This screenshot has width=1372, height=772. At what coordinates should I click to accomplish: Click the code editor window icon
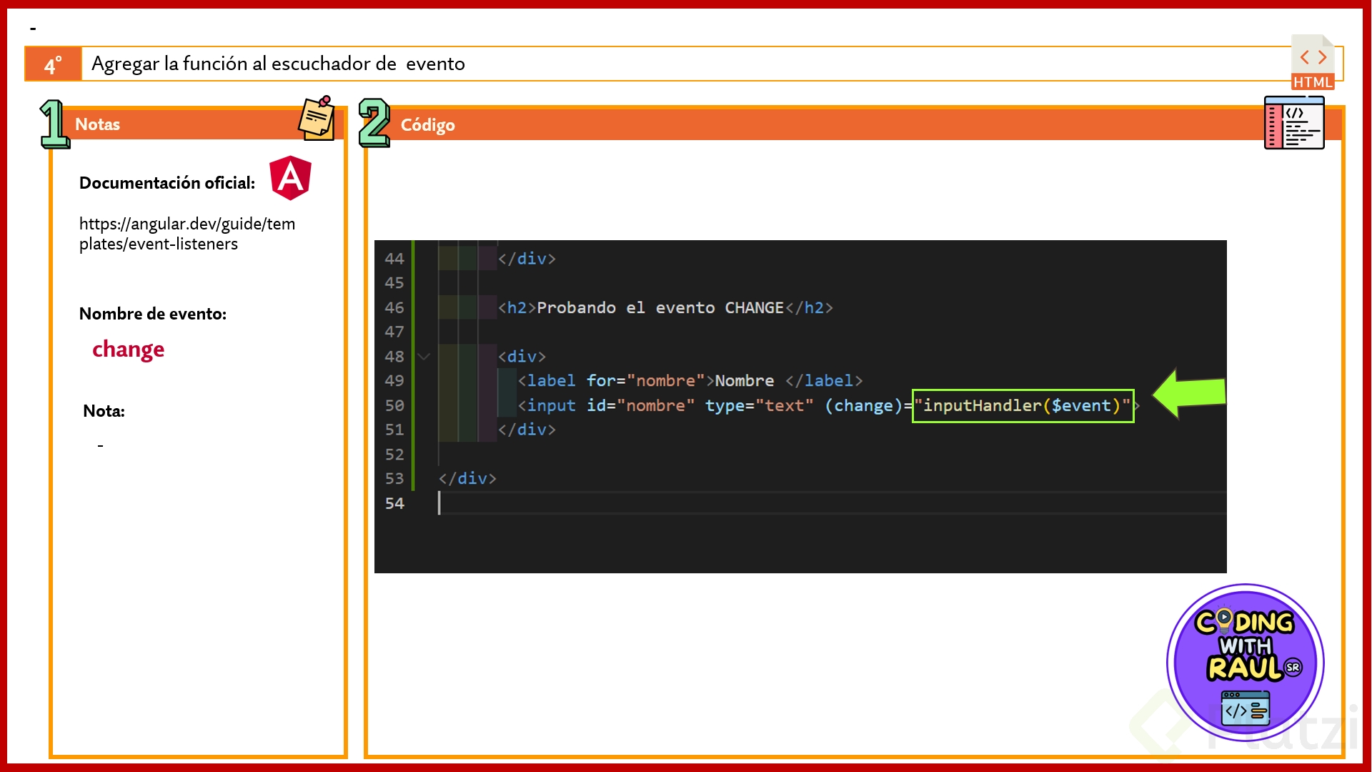[1293, 123]
